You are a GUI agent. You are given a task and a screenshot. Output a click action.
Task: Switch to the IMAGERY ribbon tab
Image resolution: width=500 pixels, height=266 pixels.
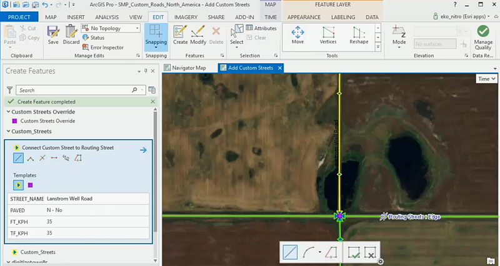[x=186, y=17]
